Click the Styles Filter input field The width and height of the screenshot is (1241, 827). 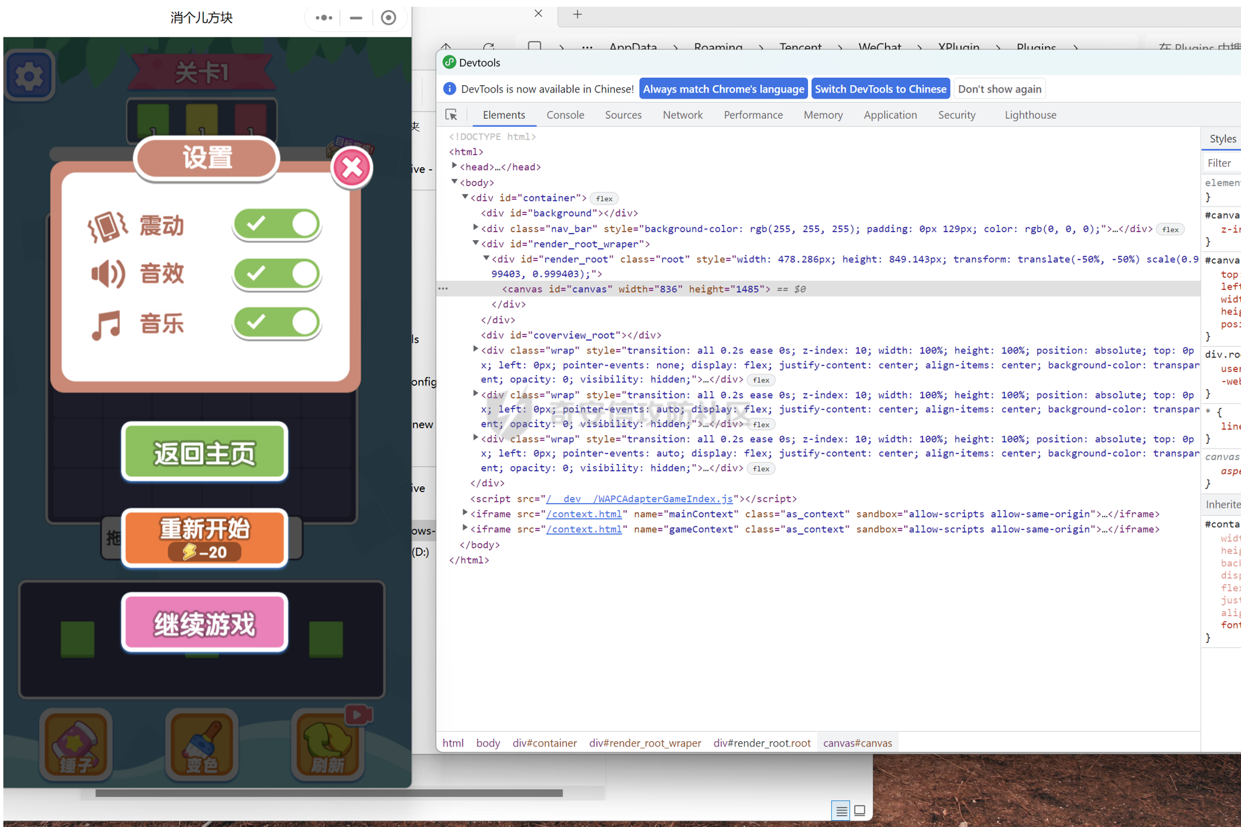[x=1222, y=163]
